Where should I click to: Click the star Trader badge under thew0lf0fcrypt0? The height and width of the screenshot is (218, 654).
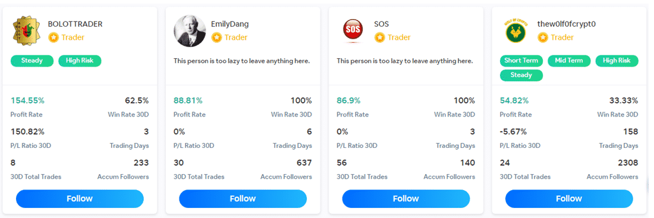pos(555,37)
